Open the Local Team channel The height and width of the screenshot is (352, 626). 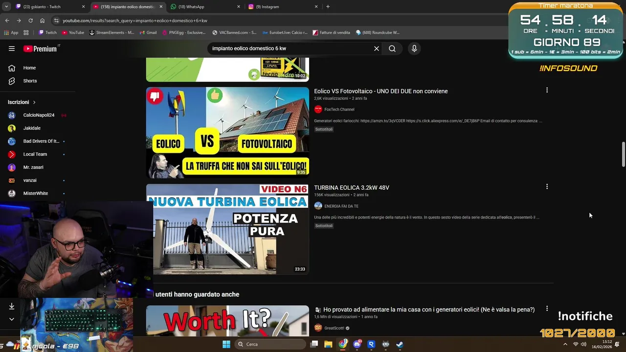click(35, 154)
